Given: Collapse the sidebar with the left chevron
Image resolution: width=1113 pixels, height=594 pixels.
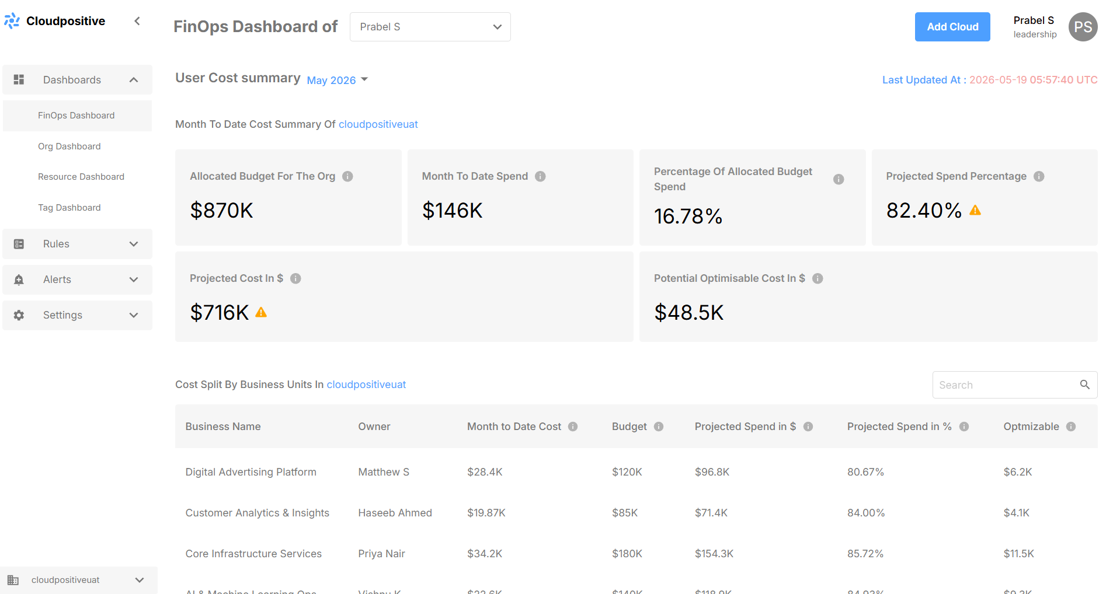Looking at the screenshot, I should [x=137, y=21].
